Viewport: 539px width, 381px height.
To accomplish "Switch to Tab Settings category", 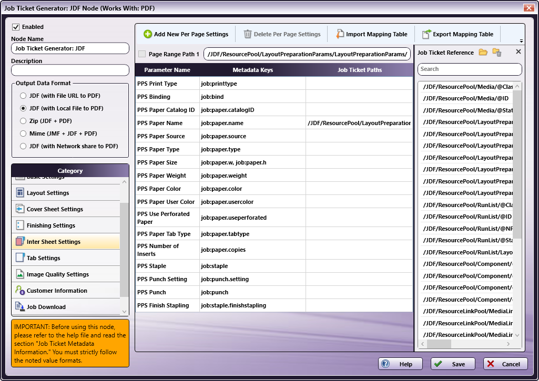I will [66, 258].
